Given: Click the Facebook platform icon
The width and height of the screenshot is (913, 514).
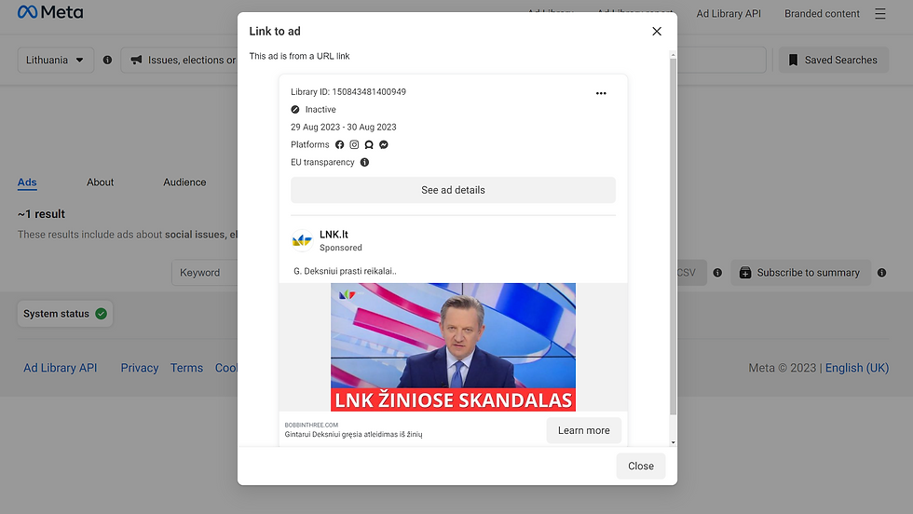Looking at the screenshot, I should [339, 144].
